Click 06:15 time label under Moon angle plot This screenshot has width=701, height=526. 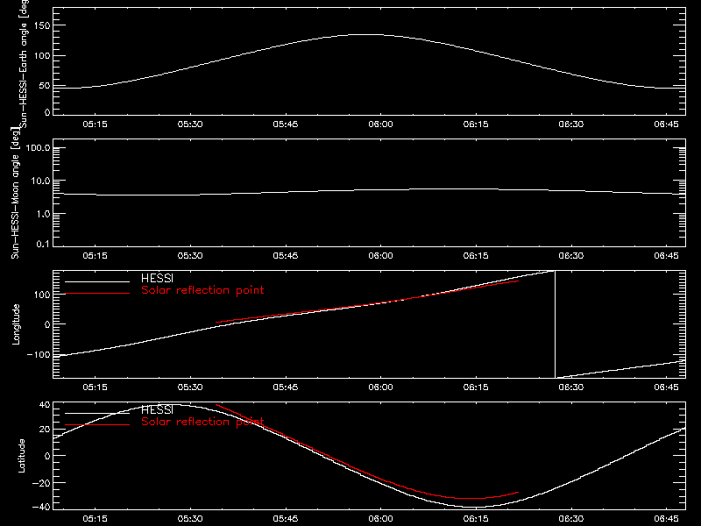(476, 256)
